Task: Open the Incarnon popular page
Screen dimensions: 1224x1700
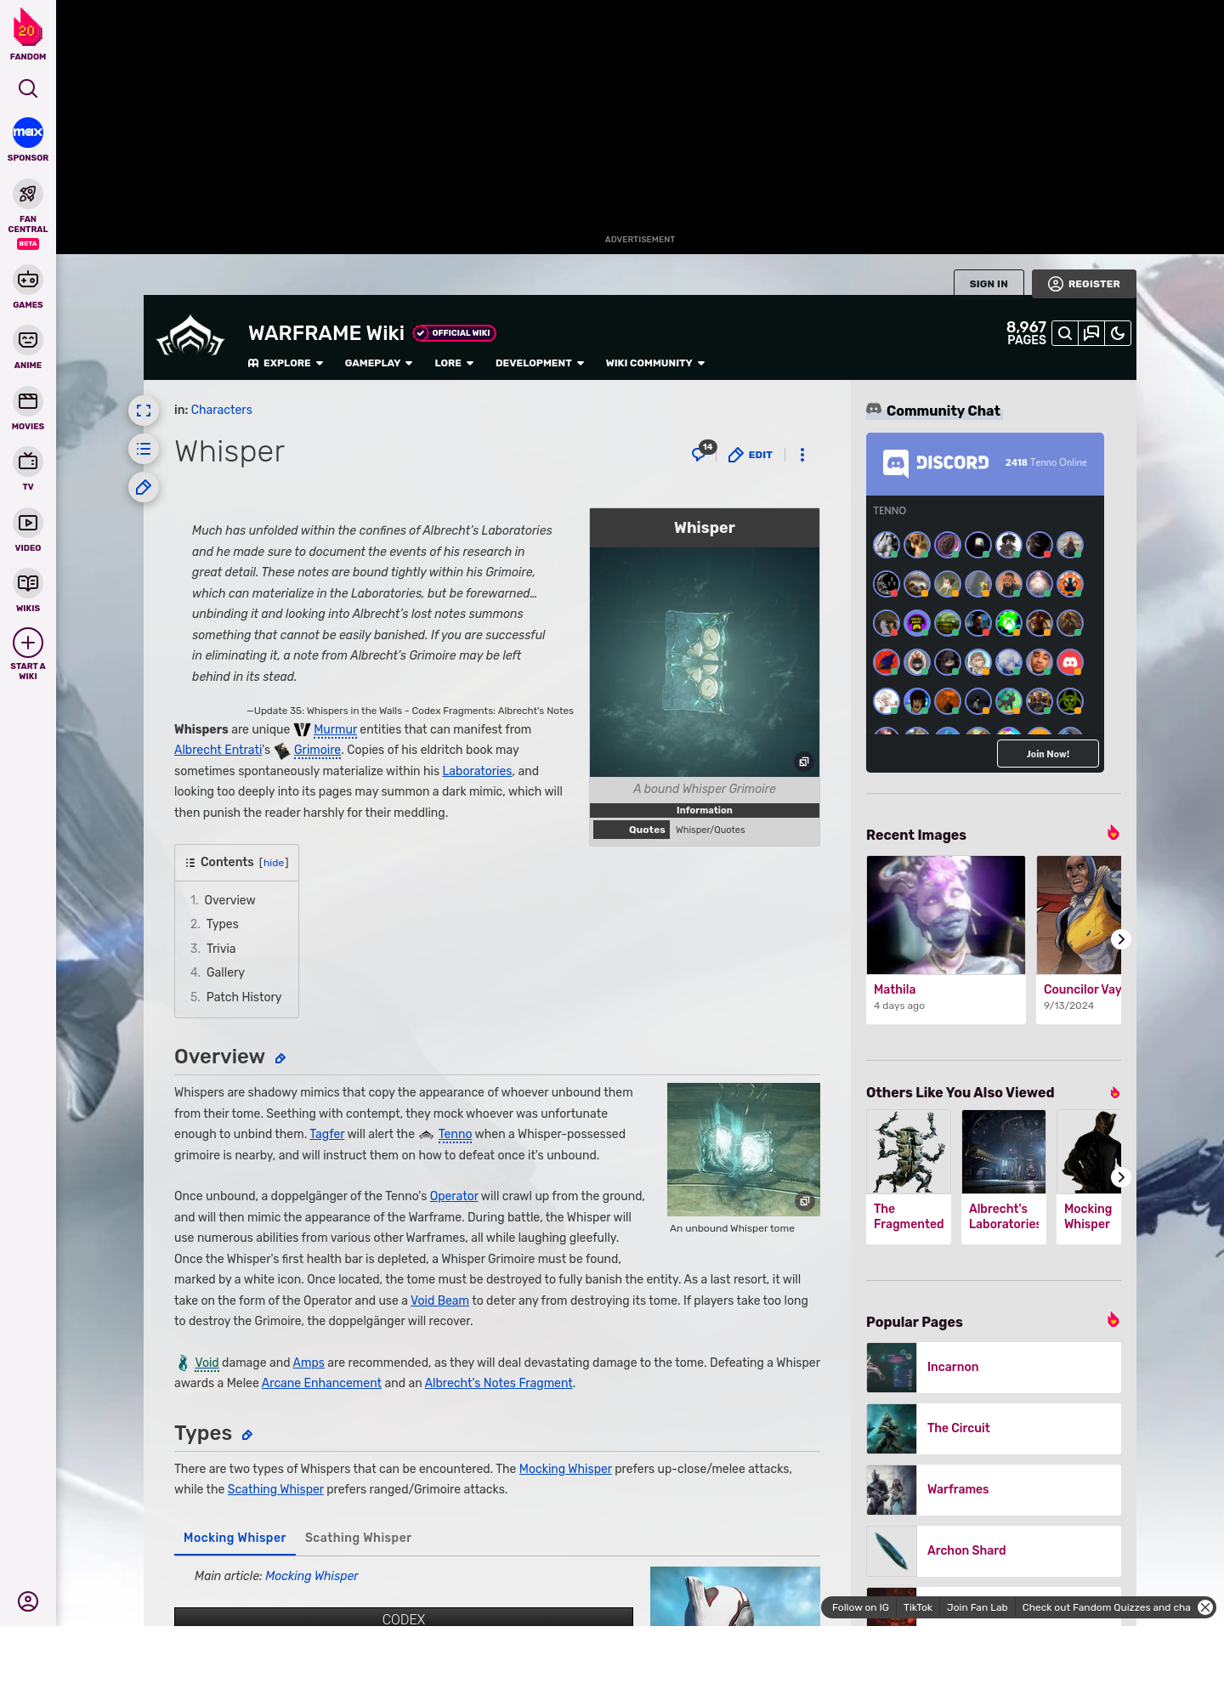Action: (x=994, y=1367)
